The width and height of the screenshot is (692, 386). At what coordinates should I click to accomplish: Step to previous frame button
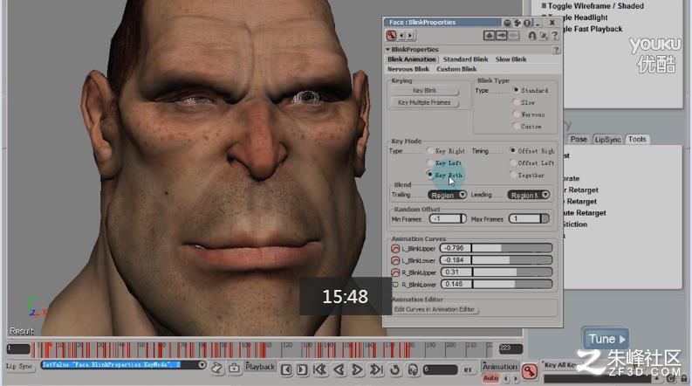coord(286,369)
